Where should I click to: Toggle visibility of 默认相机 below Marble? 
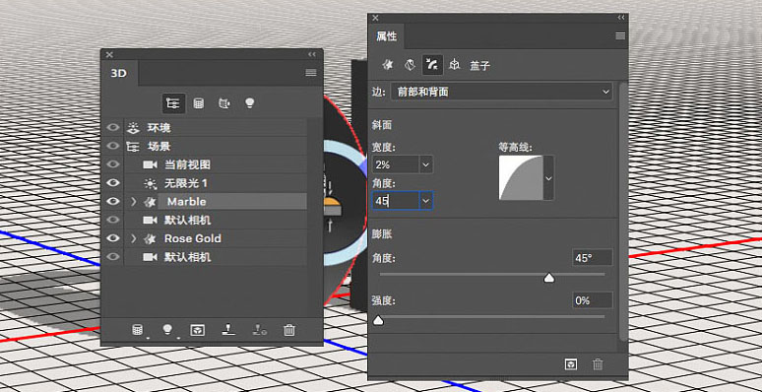click(113, 220)
